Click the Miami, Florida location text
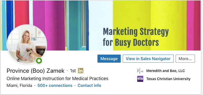 point(19,85)
